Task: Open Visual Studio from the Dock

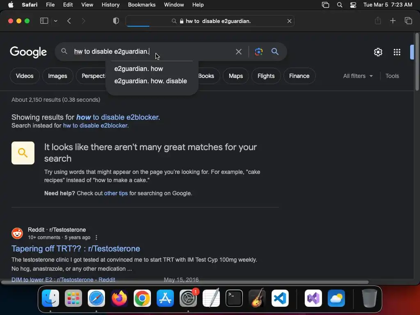Action: (x=313, y=298)
